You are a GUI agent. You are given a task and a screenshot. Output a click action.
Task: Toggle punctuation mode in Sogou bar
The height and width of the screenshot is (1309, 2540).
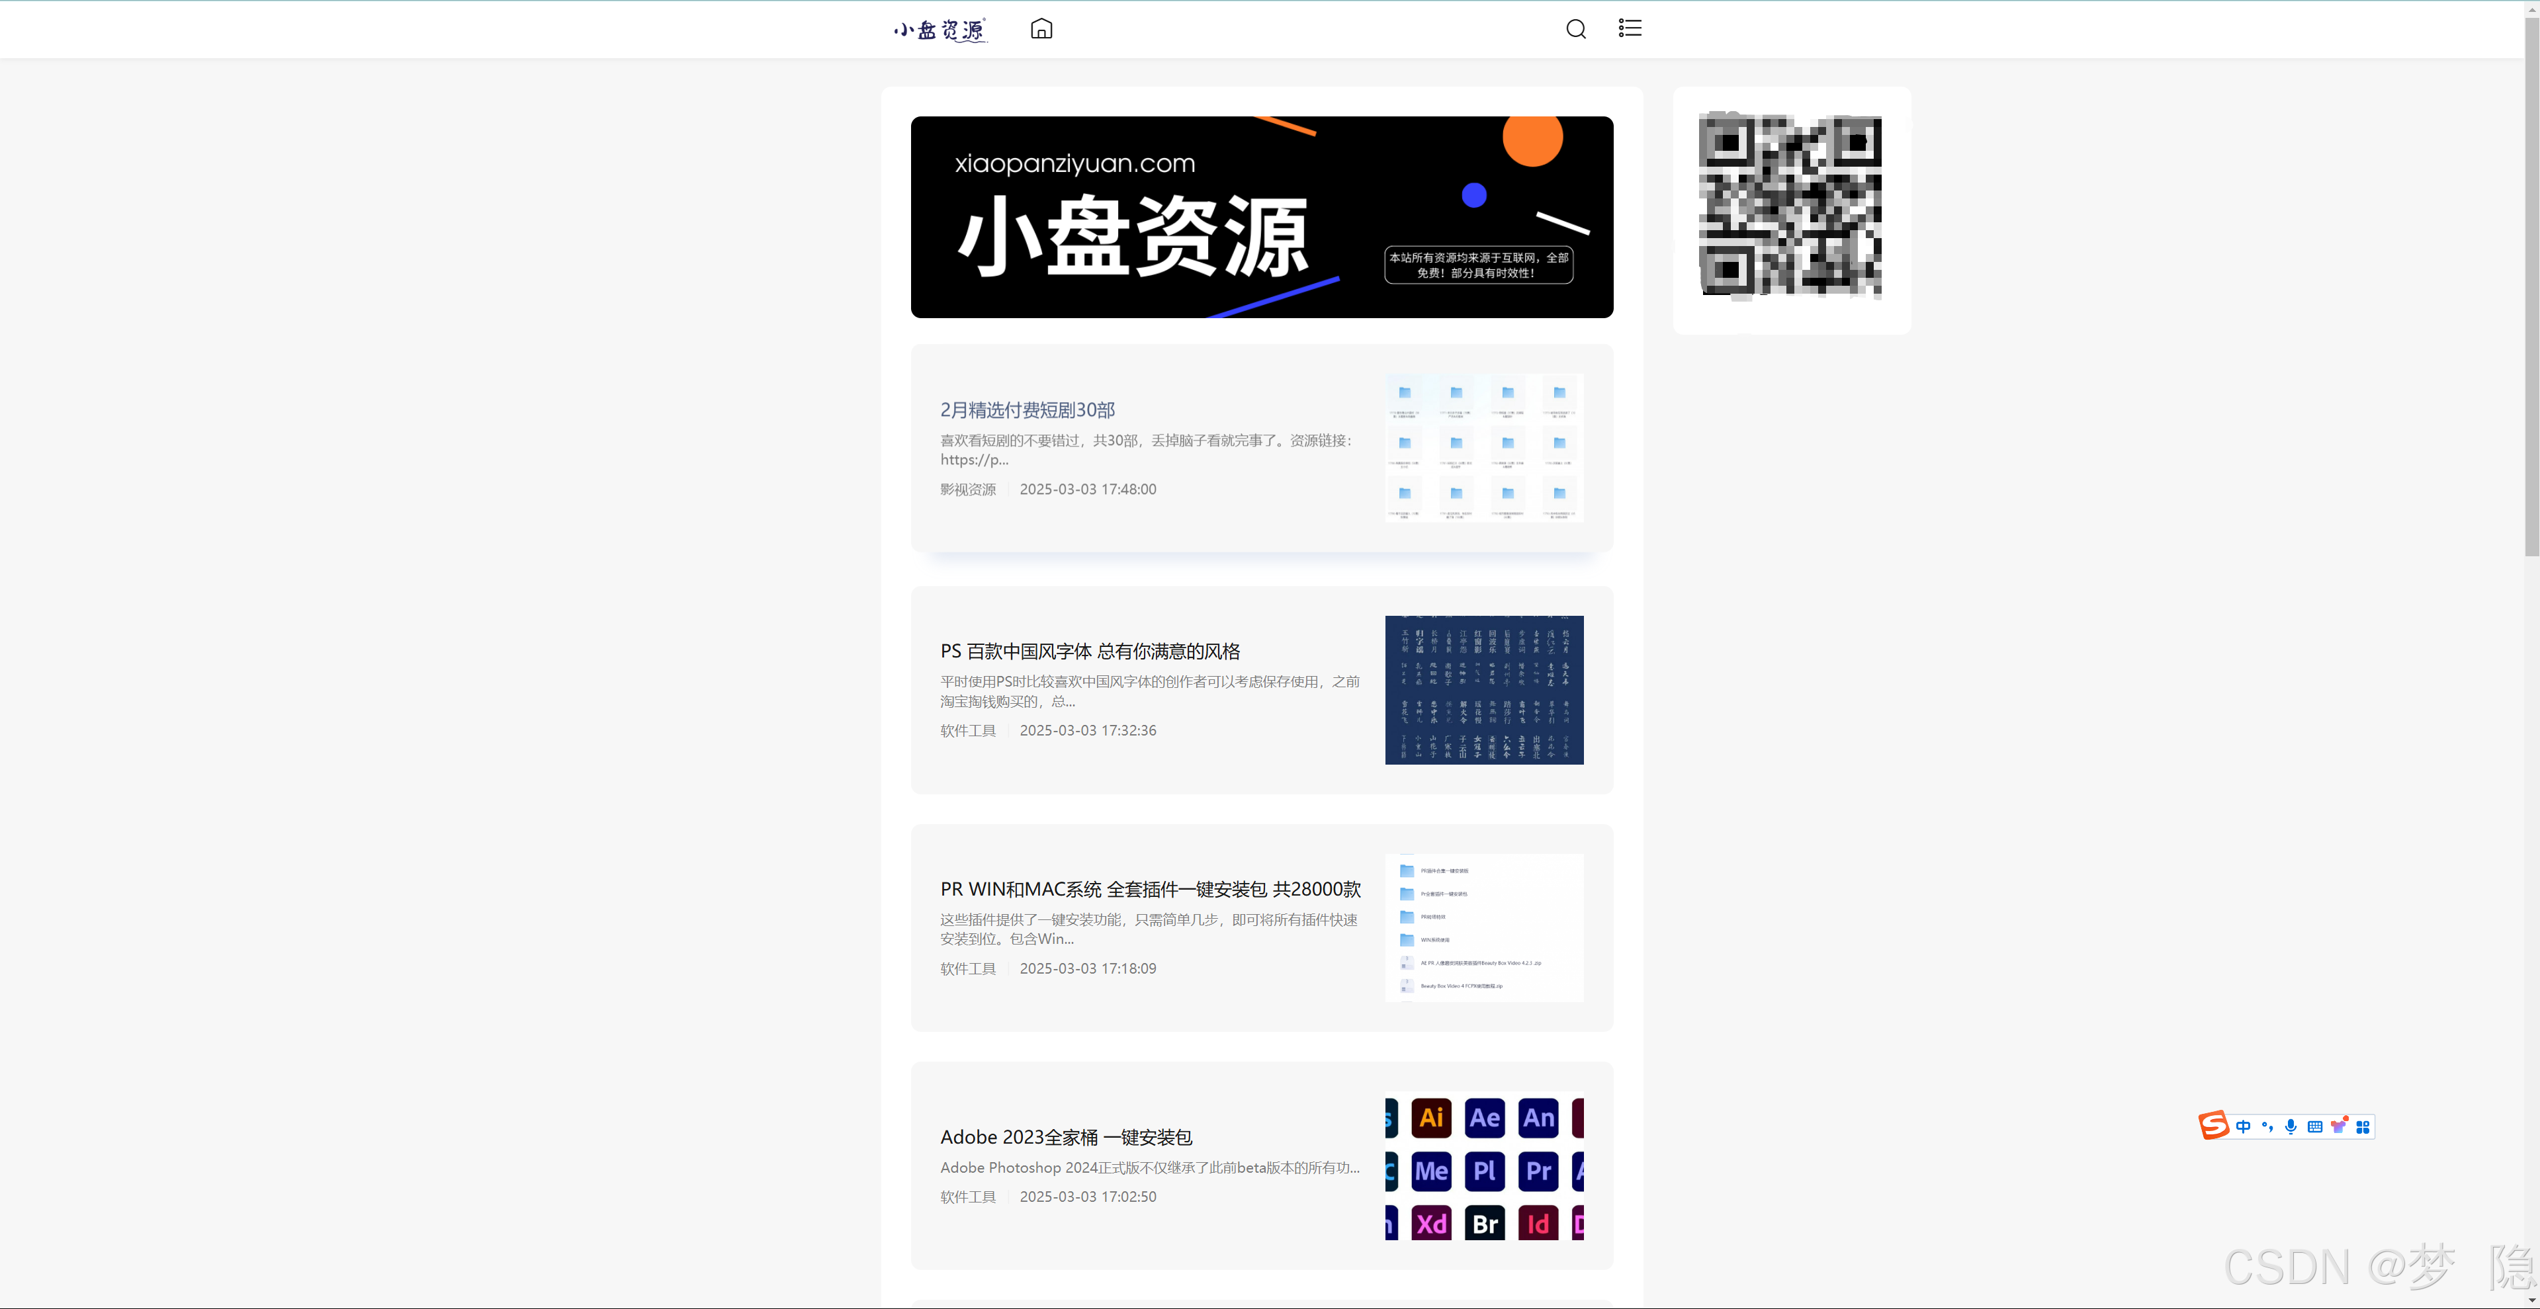tap(2267, 1126)
